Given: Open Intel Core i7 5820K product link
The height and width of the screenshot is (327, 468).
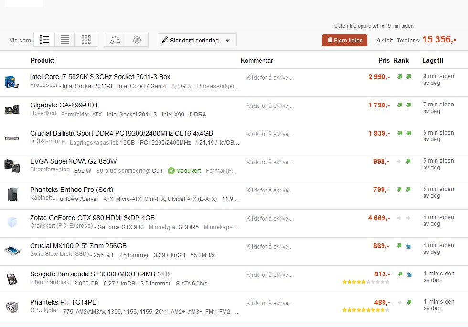Looking at the screenshot, I should [100, 77].
